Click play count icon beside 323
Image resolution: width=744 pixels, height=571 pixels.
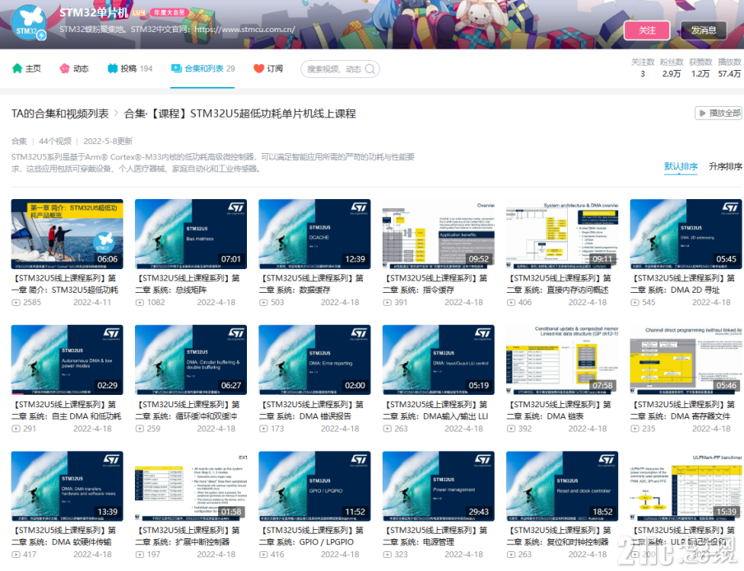pos(387,555)
